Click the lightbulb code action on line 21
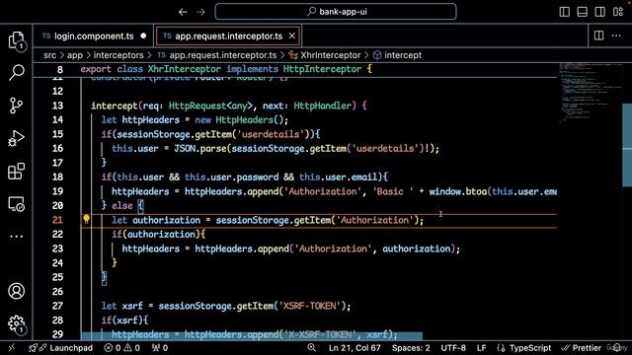Image resolution: width=632 pixels, height=355 pixels. click(x=86, y=219)
